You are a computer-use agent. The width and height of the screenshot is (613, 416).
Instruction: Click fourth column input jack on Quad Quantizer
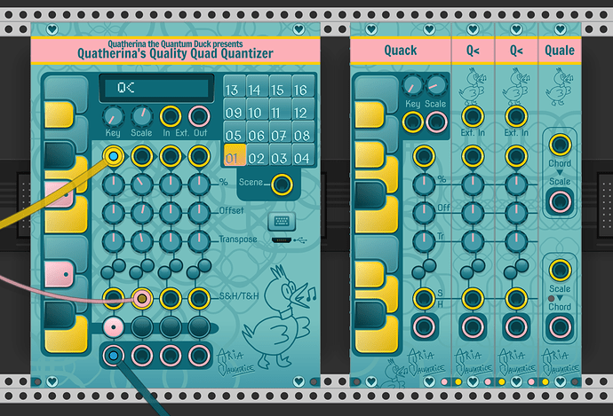(199, 156)
